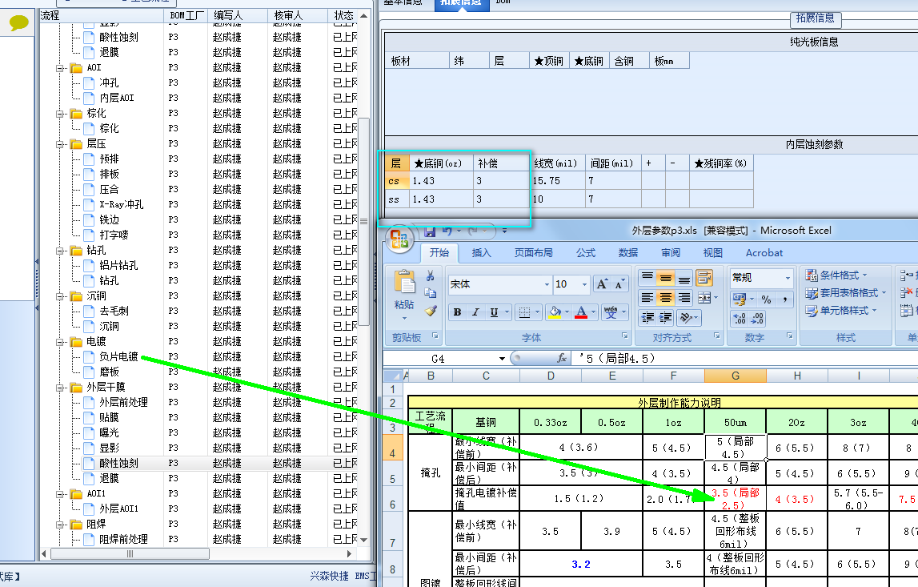Decrease font size with small A

pyautogui.click(x=619, y=284)
